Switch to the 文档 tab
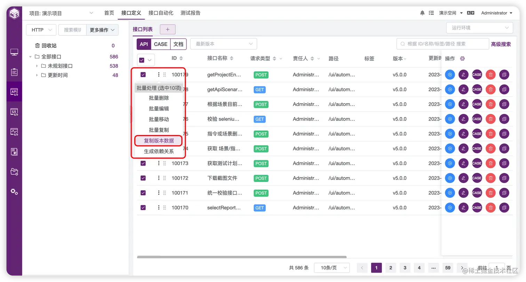526x282 pixels. click(178, 44)
